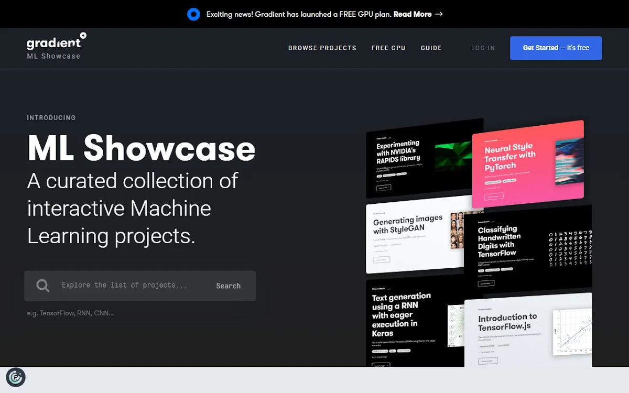Open the Classifying Handwritten Digits card

click(x=528, y=249)
